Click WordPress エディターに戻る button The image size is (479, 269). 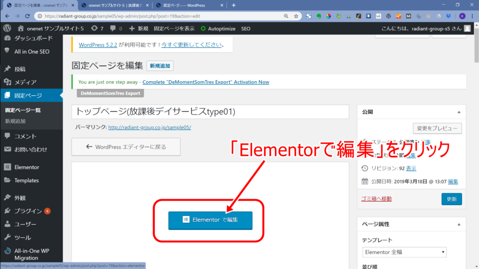pos(126,147)
